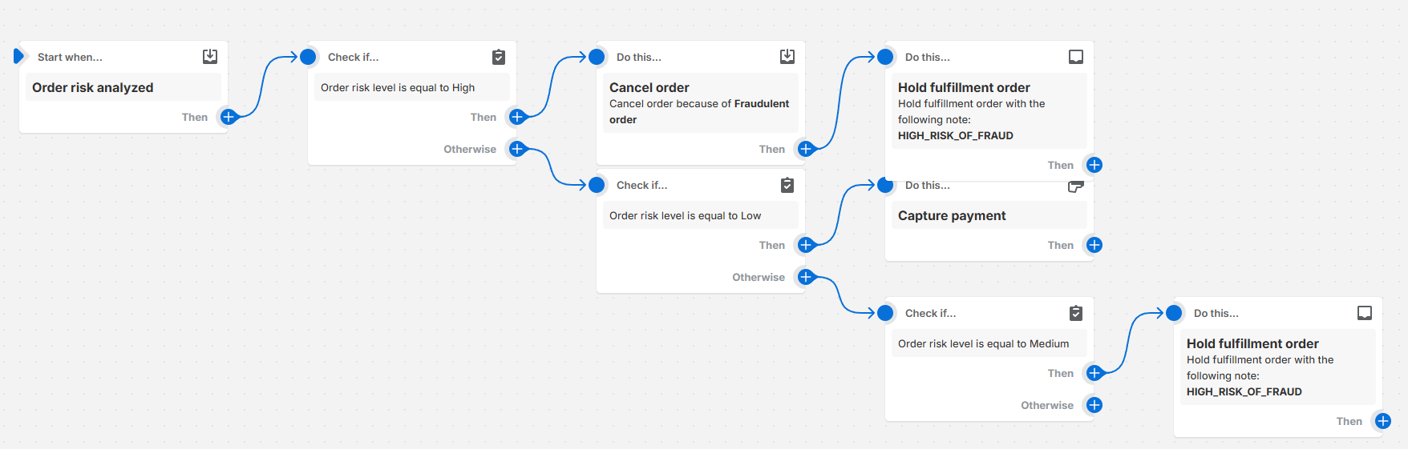The image size is (1408, 449).
Task: Click the clipboard icon on the High risk check
Action: (x=499, y=57)
